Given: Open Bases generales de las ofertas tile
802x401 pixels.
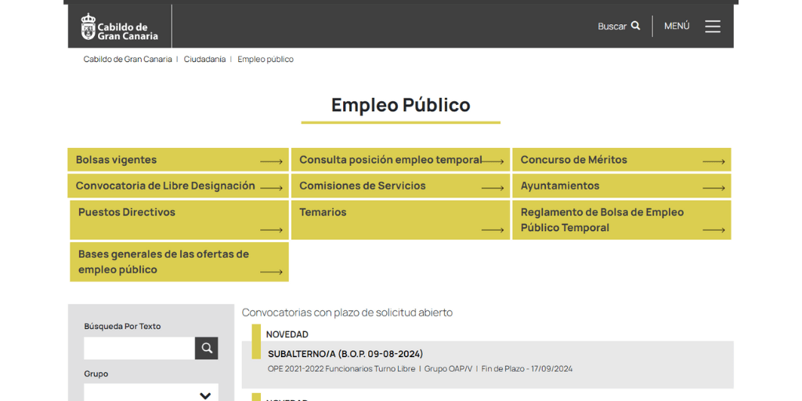Looking at the screenshot, I should tap(179, 262).
